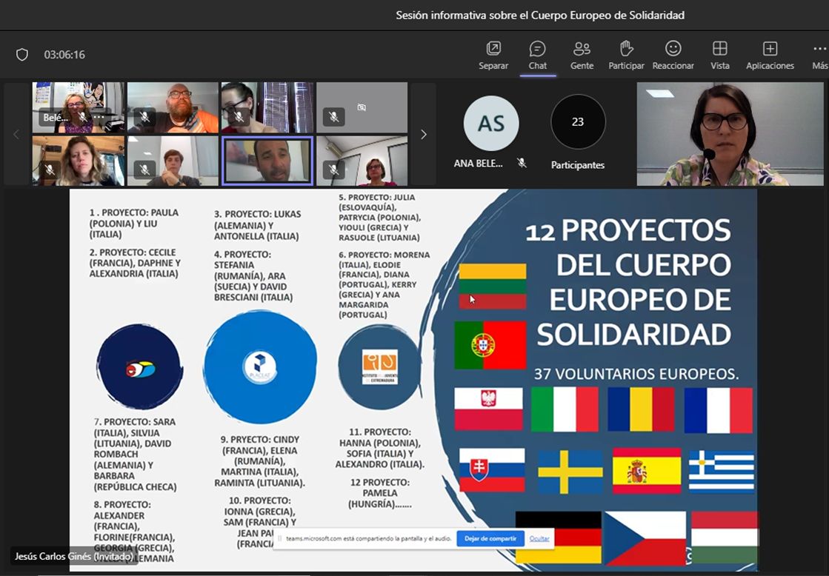This screenshot has height=576, width=829.
Task: Open the Más options menu
Action: coord(819,54)
